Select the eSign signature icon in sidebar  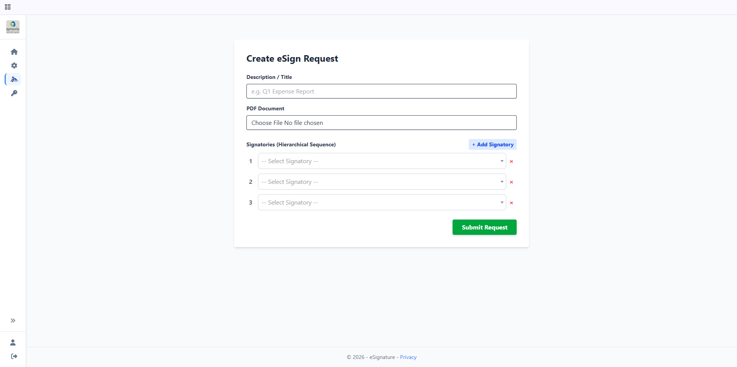tap(14, 79)
